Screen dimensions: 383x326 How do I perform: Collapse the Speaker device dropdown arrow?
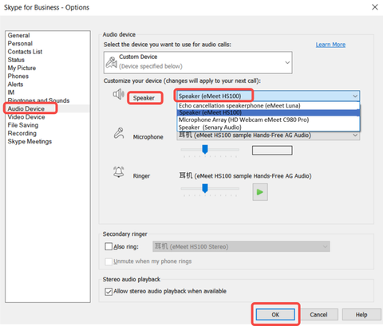(355, 96)
